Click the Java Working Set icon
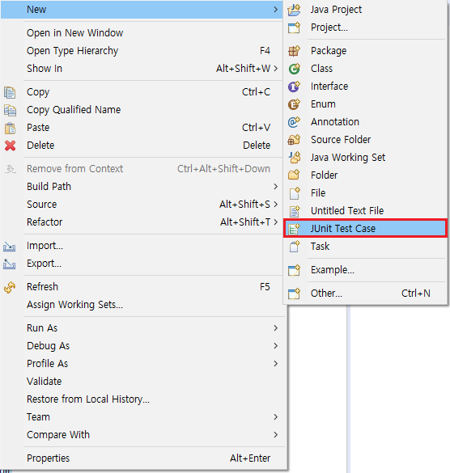 pyautogui.click(x=295, y=158)
